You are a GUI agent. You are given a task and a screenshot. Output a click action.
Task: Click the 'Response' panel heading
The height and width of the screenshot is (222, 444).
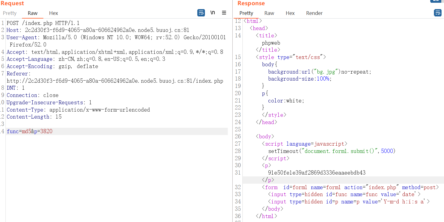coord(251,3)
